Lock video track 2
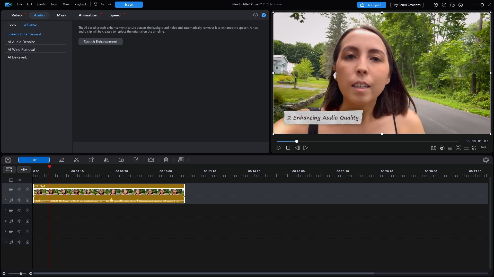The image size is (494, 277). (x=27, y=210)
